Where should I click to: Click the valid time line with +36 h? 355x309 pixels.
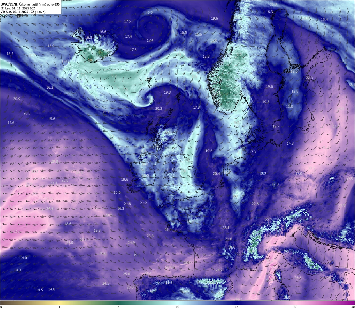(x=23, y=12)
